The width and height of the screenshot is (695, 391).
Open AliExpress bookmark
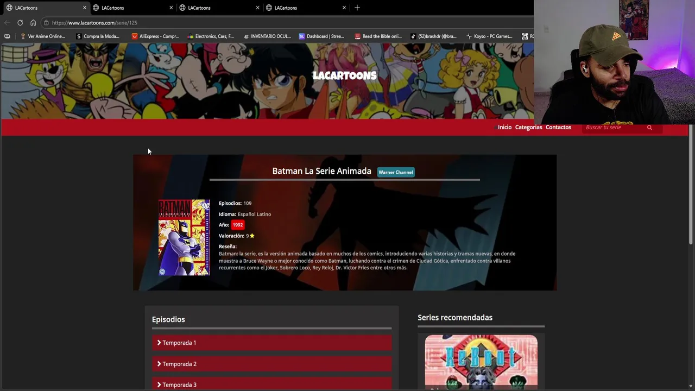tap(155, 36)
